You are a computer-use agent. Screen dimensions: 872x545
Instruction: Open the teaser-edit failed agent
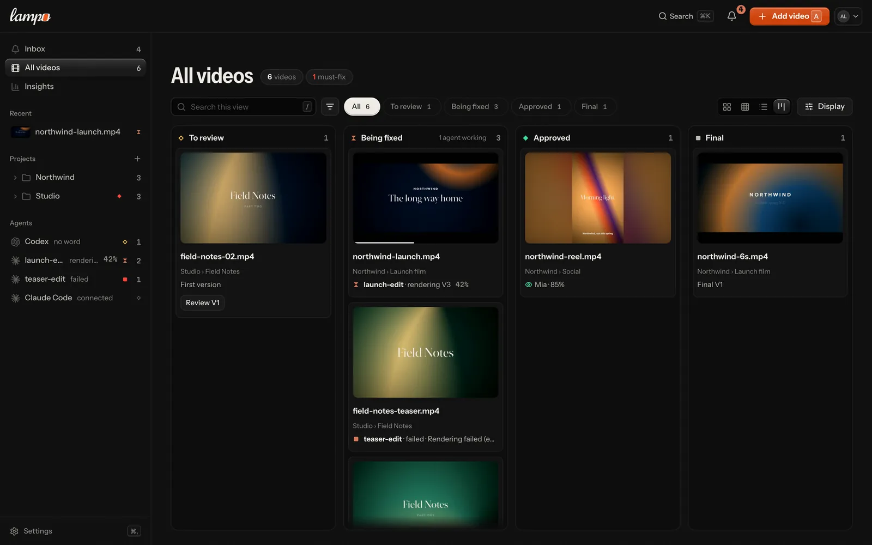coord(75,280)
